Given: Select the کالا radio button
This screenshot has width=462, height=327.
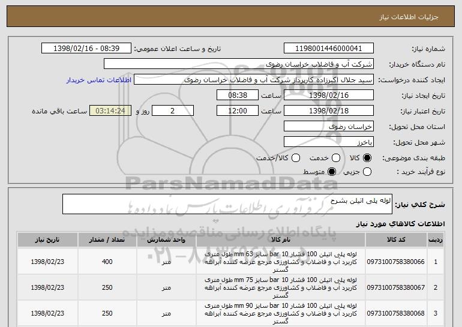Looking at the screenshot, I should tap(367, 158).
